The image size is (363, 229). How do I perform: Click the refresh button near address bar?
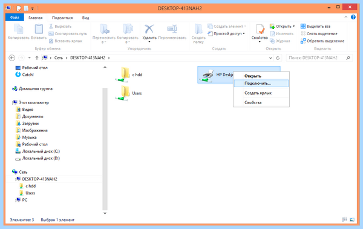(278, 58)
